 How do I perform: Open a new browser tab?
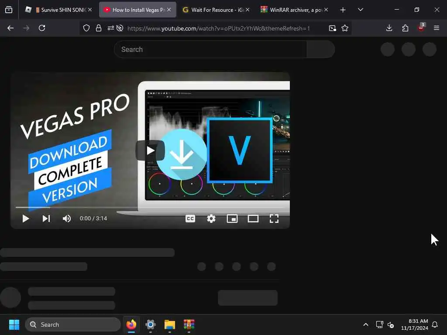pyautogui.click(x=343, y=10)
